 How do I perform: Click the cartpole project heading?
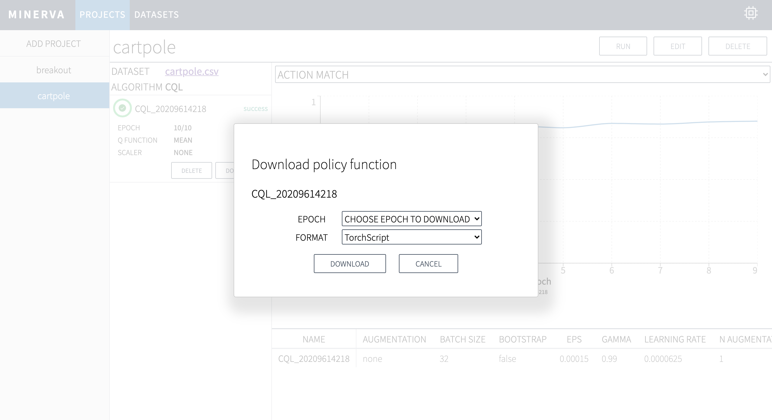[x=144, y=47]
